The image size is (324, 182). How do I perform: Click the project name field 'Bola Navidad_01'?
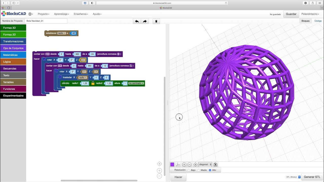tap(46, 21)
